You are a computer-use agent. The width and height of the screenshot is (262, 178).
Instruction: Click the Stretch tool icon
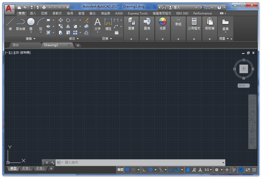[61, 33]
